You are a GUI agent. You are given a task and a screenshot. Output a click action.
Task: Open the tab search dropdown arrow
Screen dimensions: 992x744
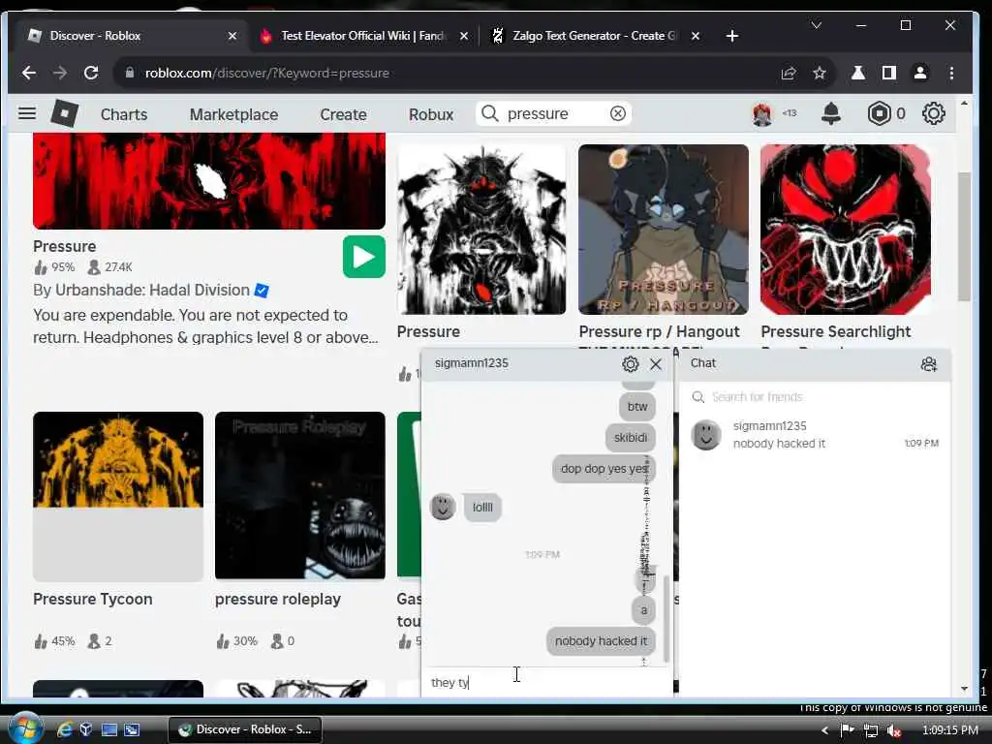pos(816,25)
